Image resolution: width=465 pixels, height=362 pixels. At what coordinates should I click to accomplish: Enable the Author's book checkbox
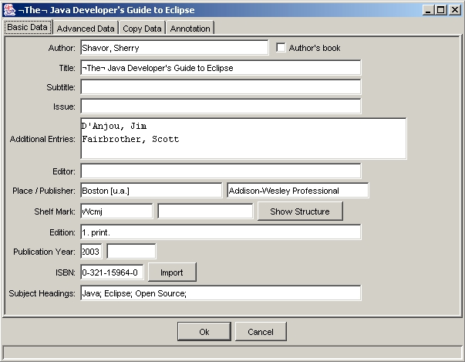[281, 48]
